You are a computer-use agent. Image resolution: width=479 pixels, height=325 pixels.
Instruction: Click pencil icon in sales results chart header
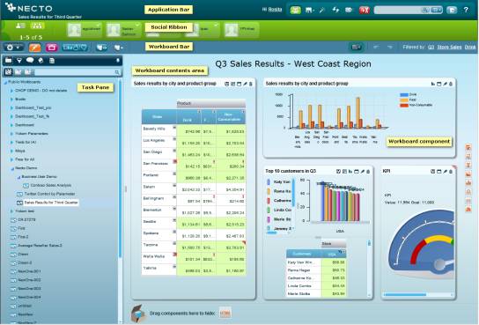(x=445, y=84)
